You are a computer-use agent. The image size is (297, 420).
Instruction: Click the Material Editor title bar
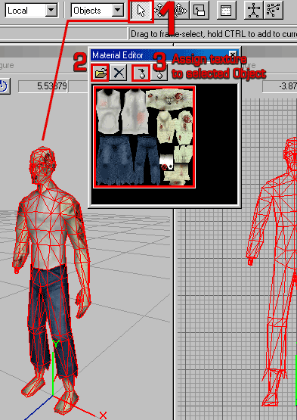(164, 55)
